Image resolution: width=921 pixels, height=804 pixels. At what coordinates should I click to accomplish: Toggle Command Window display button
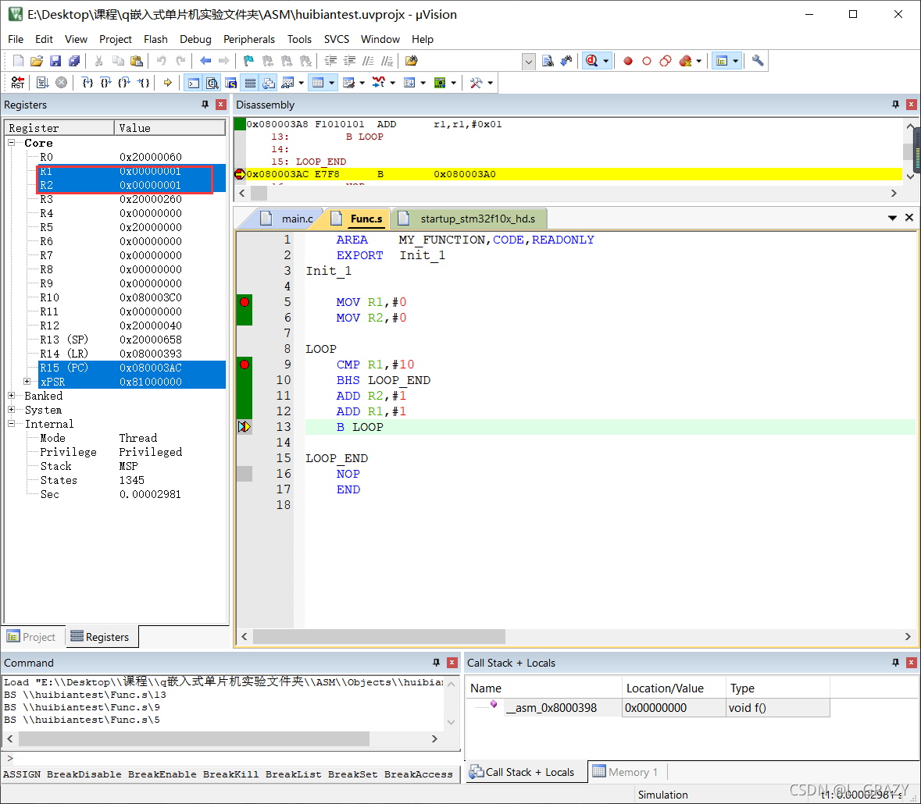coord(193,83)
